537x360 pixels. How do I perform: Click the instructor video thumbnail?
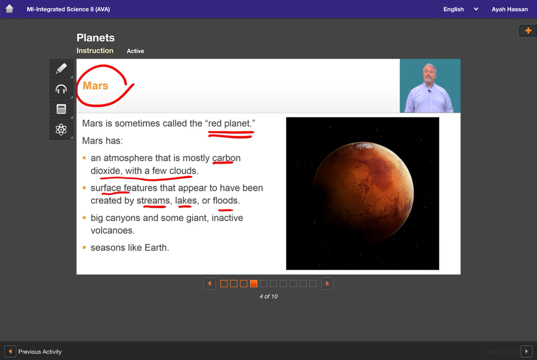pyautogui.click(x=430, y=85)
